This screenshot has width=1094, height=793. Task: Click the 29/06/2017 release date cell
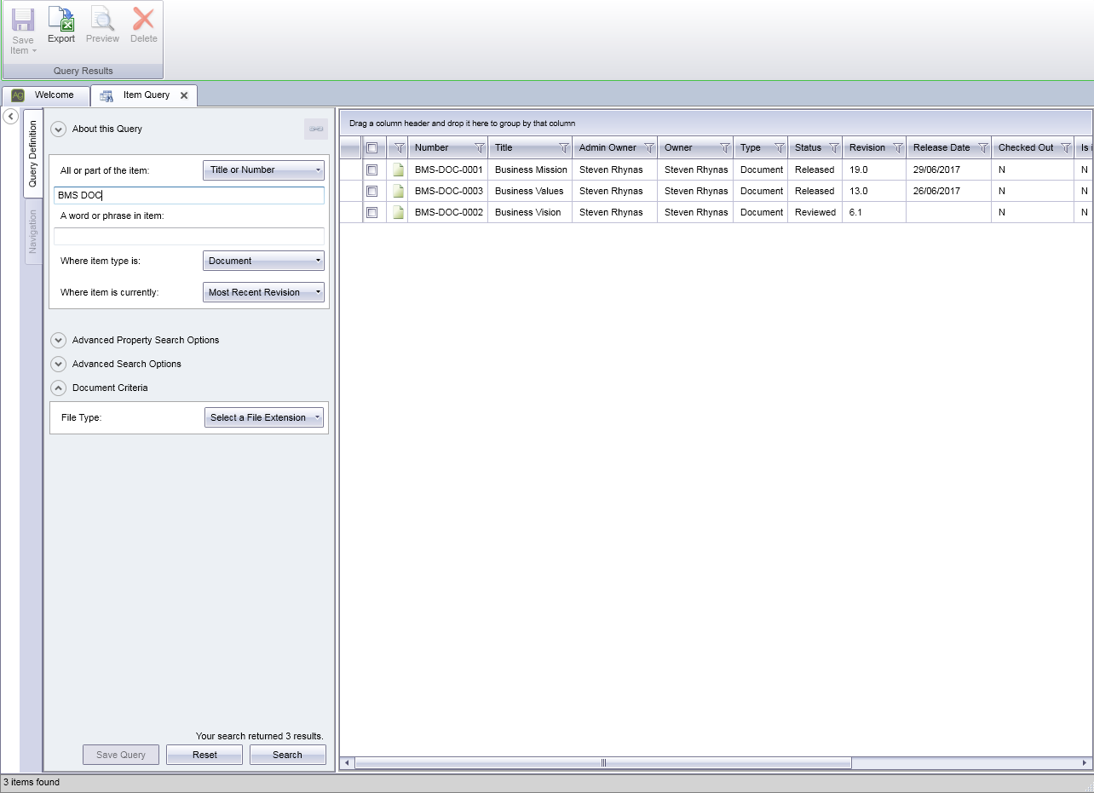pyautogui.click(x=949, y=170)
